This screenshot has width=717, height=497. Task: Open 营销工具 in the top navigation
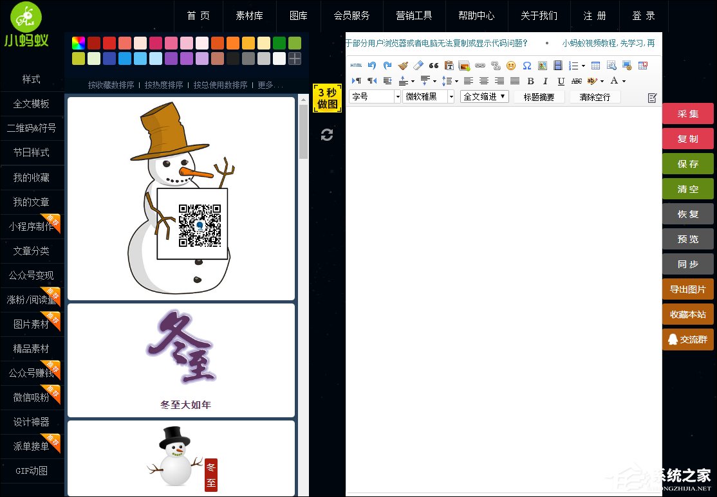point(414,16)
